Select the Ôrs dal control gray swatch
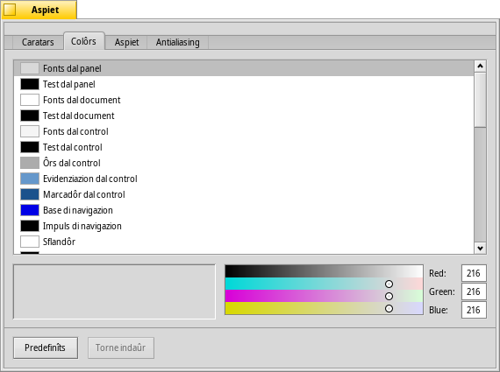The width and height of the screenshot is (500, 372). click(30, 163)
